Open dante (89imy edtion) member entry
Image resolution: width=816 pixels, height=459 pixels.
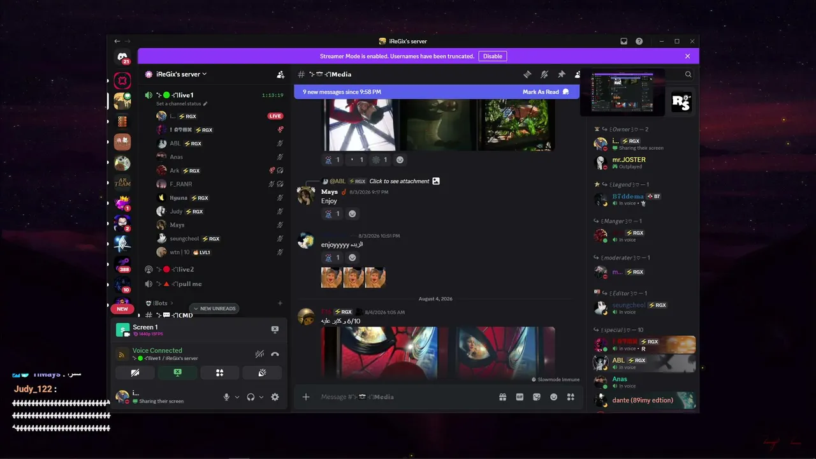click(644, 400)
